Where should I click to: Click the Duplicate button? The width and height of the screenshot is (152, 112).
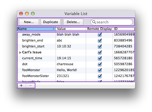click(51, 22)
